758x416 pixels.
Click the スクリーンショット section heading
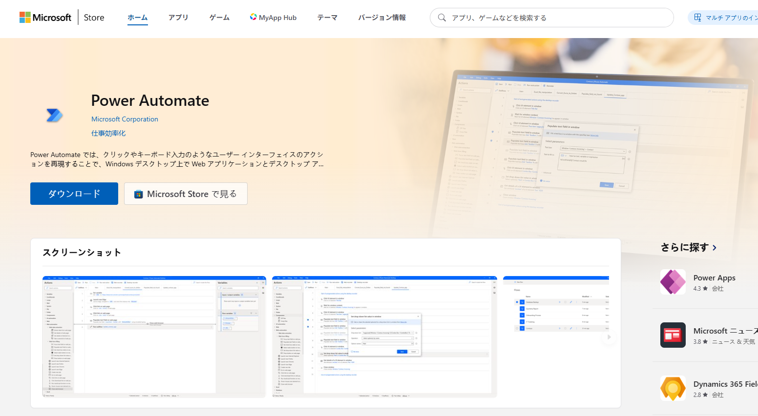82,252
